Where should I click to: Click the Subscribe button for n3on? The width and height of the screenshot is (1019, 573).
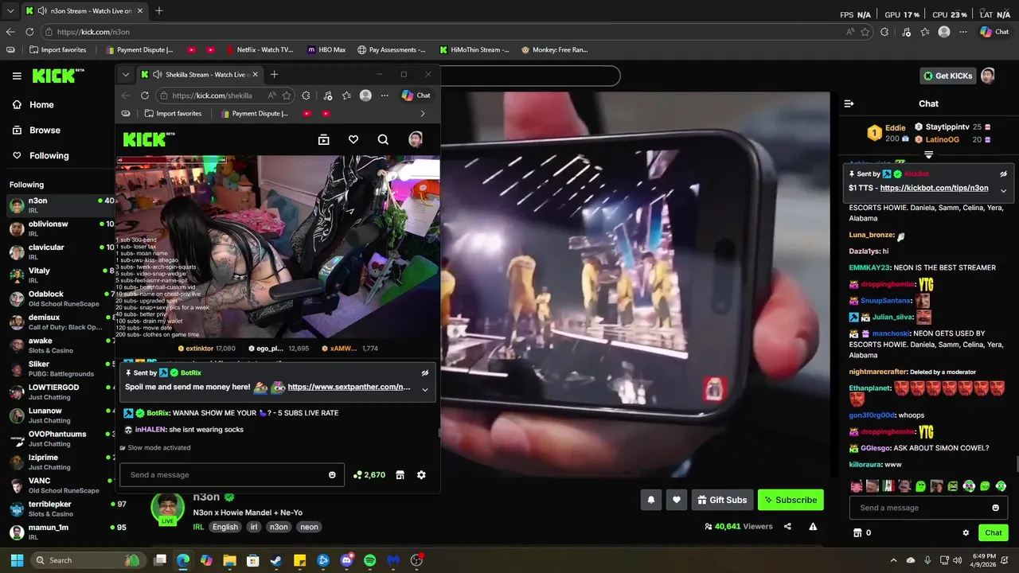pos(791,500)
